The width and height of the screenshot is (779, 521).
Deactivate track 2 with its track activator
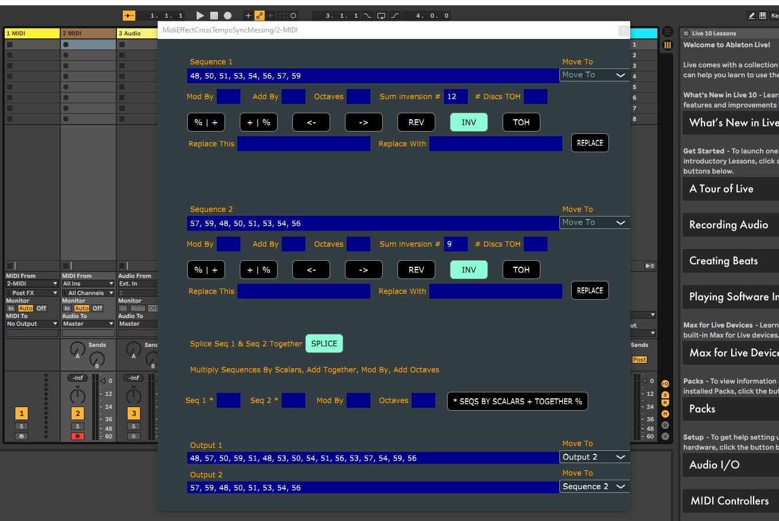(x=77, y=413)
